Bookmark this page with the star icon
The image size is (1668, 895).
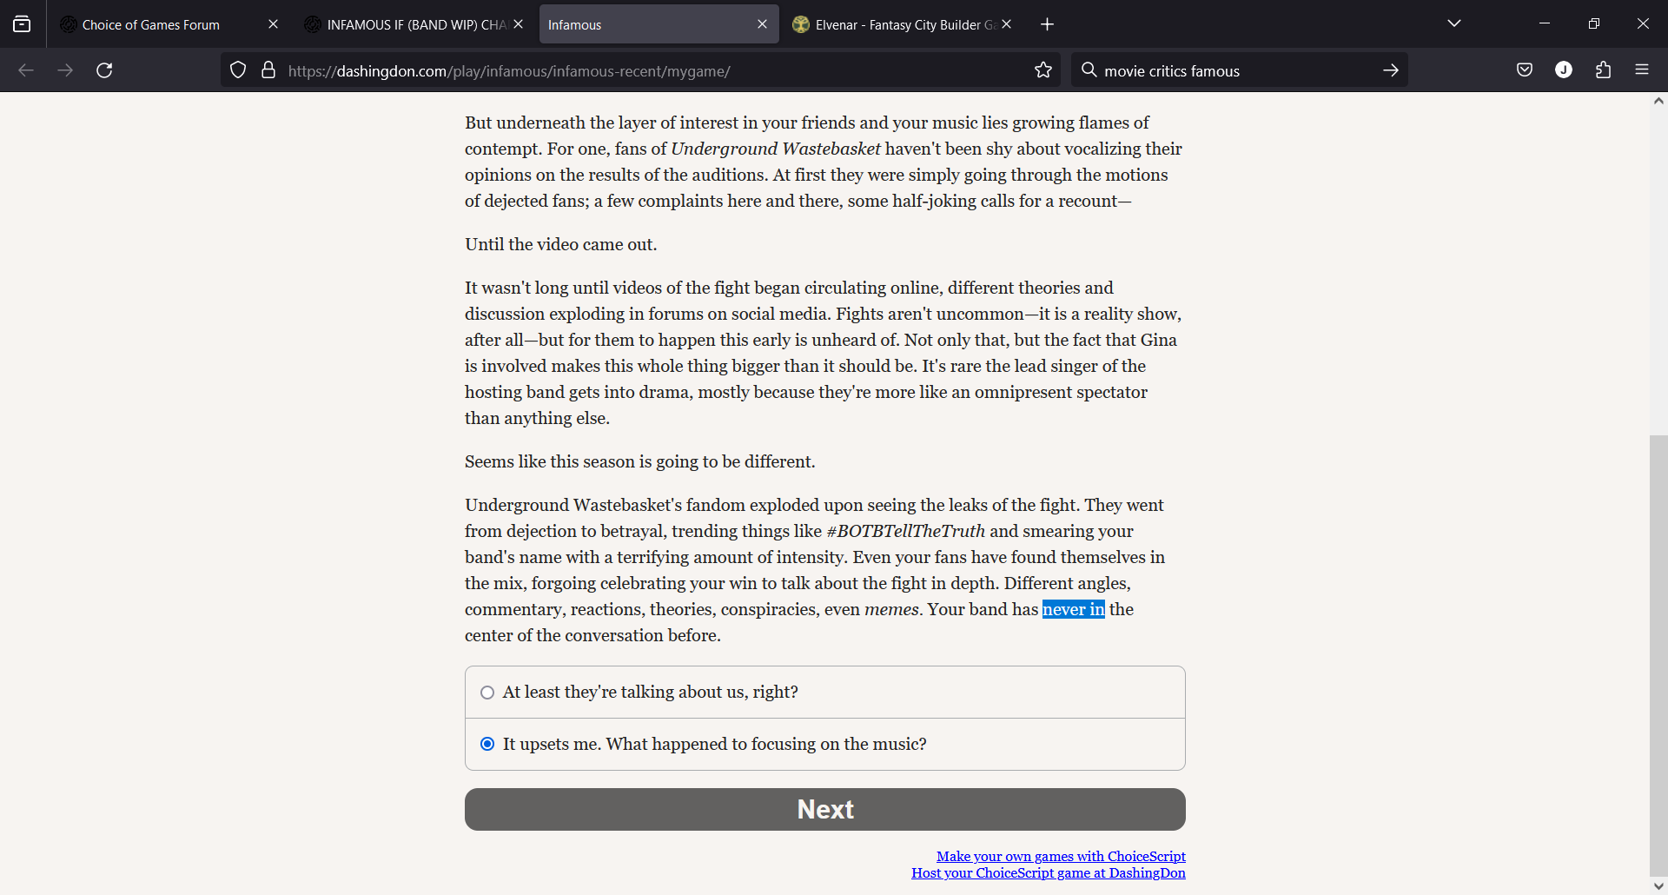pos(1043,70)
